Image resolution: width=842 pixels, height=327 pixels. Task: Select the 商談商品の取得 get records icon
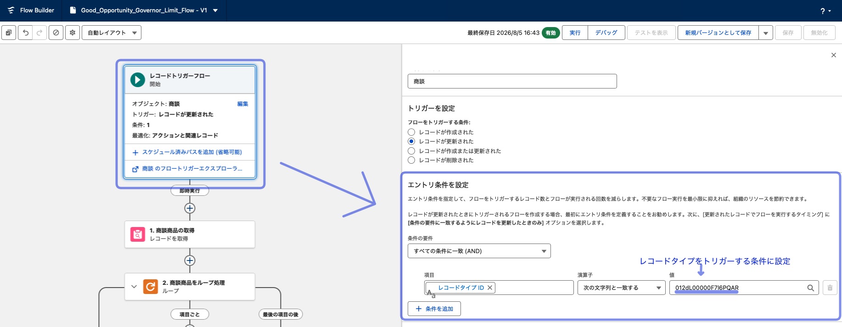(138, 234)
